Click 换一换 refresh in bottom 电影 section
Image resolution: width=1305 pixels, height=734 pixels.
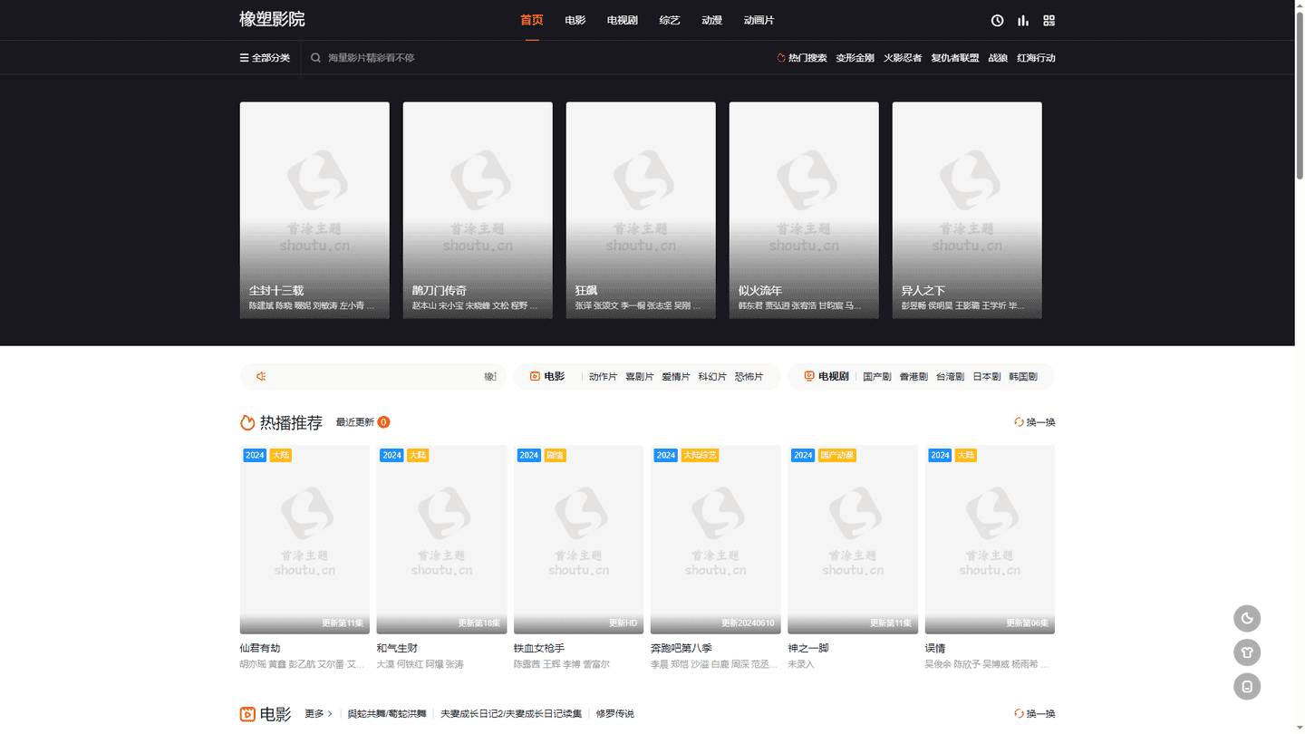1035,714
